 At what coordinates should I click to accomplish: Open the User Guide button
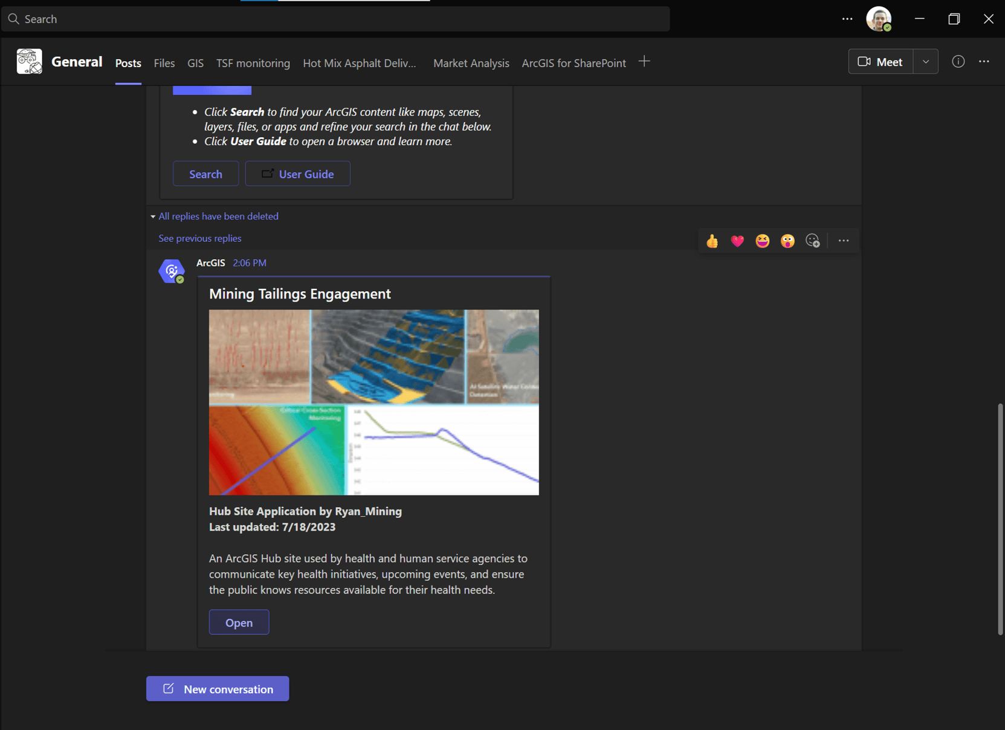tap(298, 174)
